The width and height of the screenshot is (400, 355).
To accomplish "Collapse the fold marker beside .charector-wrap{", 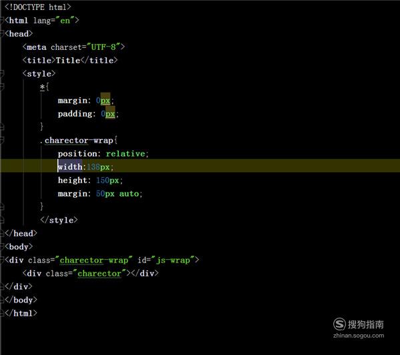I will (x=2, y=140).
